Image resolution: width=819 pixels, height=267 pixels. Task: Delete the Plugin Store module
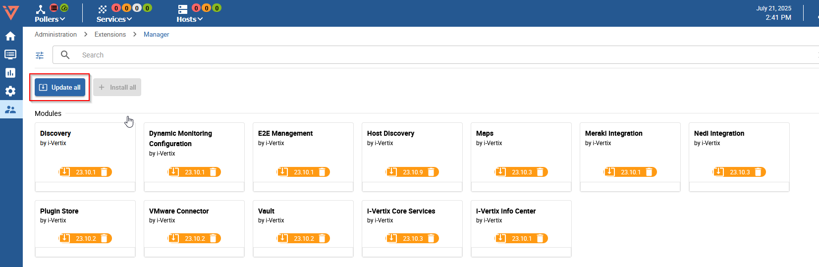(104, 238)
